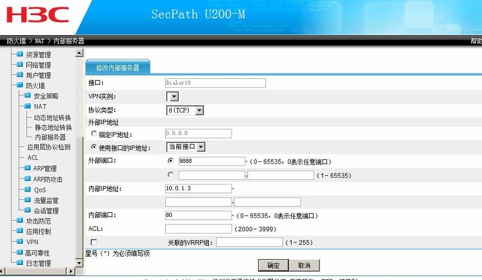This screenshot has height=280, width=482.
Task: Open the 协议类型 6(TCP) dropdown
Action: (185, 110)
